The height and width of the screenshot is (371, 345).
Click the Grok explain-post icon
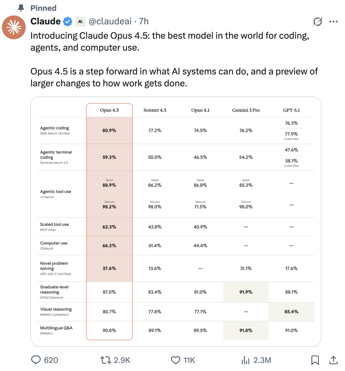(318, 22)
